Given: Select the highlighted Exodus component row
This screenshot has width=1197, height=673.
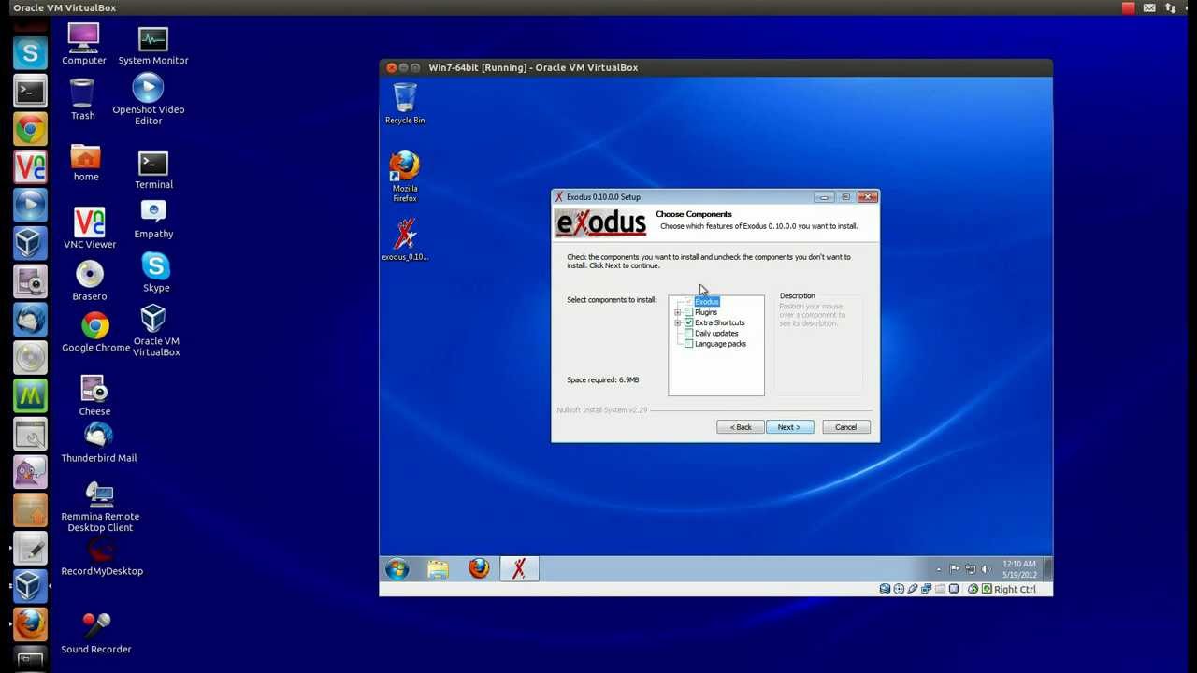Looking at the screenshot, I should pyautogui.click(x=707, y=302).
